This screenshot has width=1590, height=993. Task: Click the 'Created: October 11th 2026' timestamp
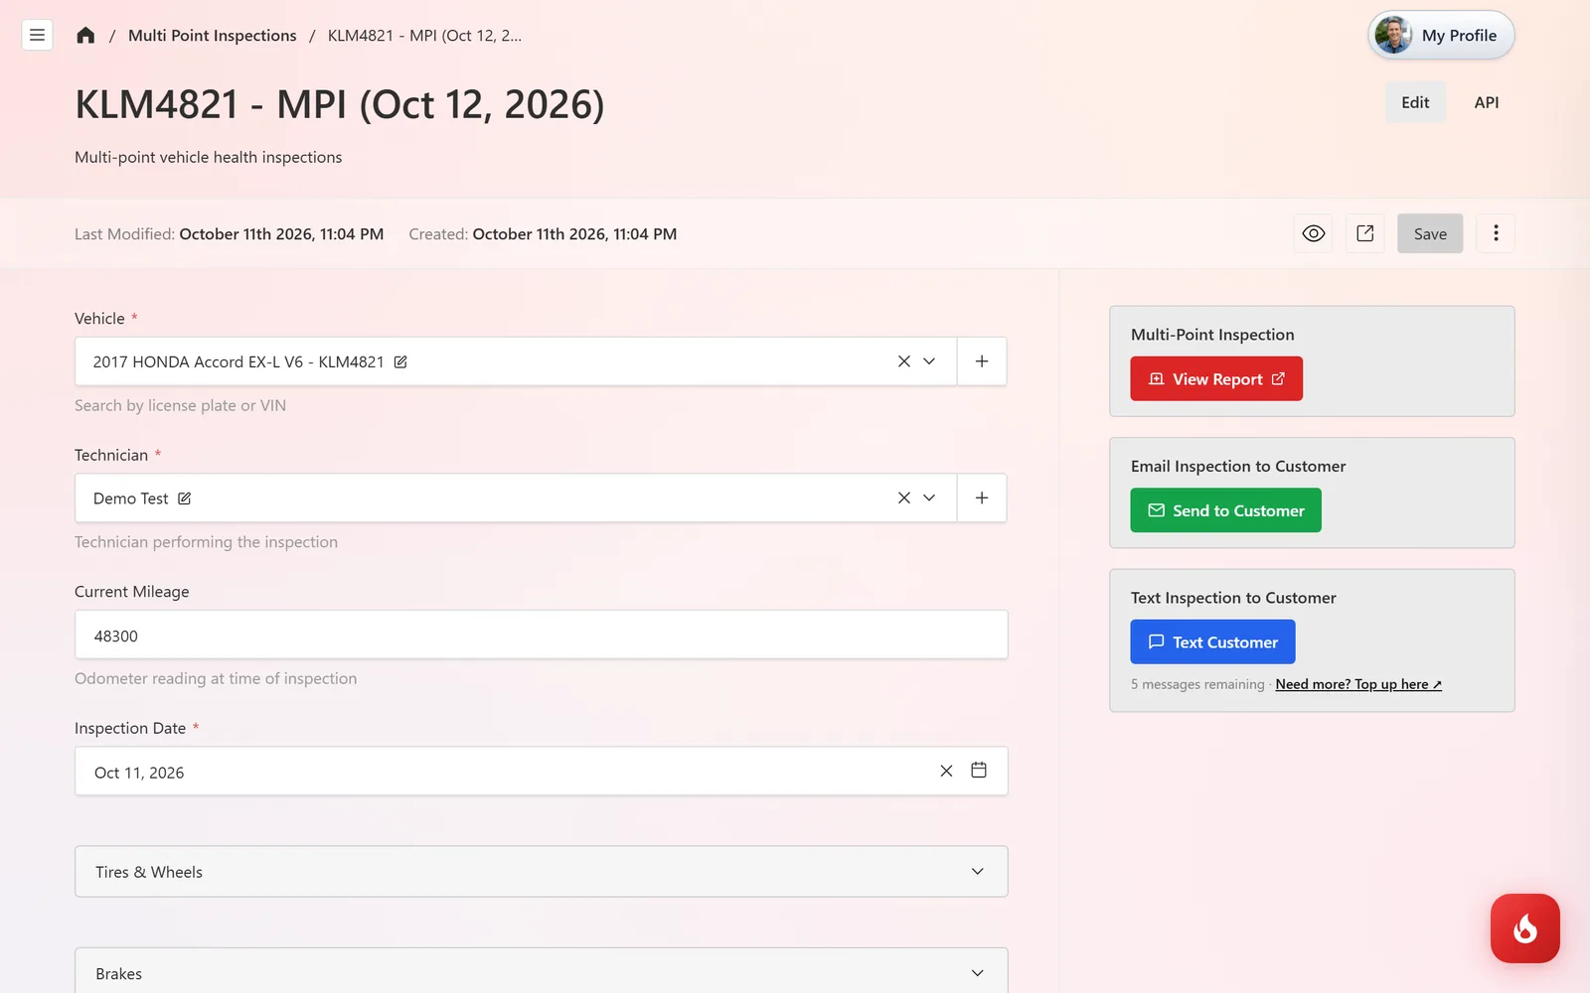point(543,234)
